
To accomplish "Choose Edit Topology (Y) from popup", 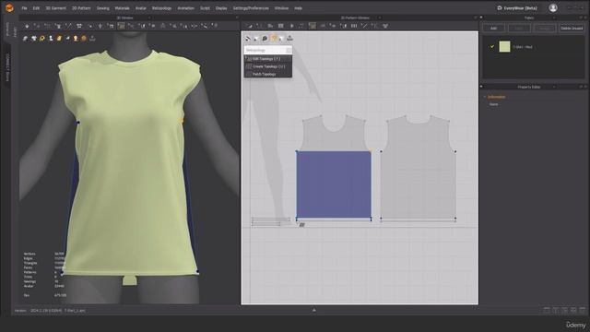I will (x=268, y=59).
